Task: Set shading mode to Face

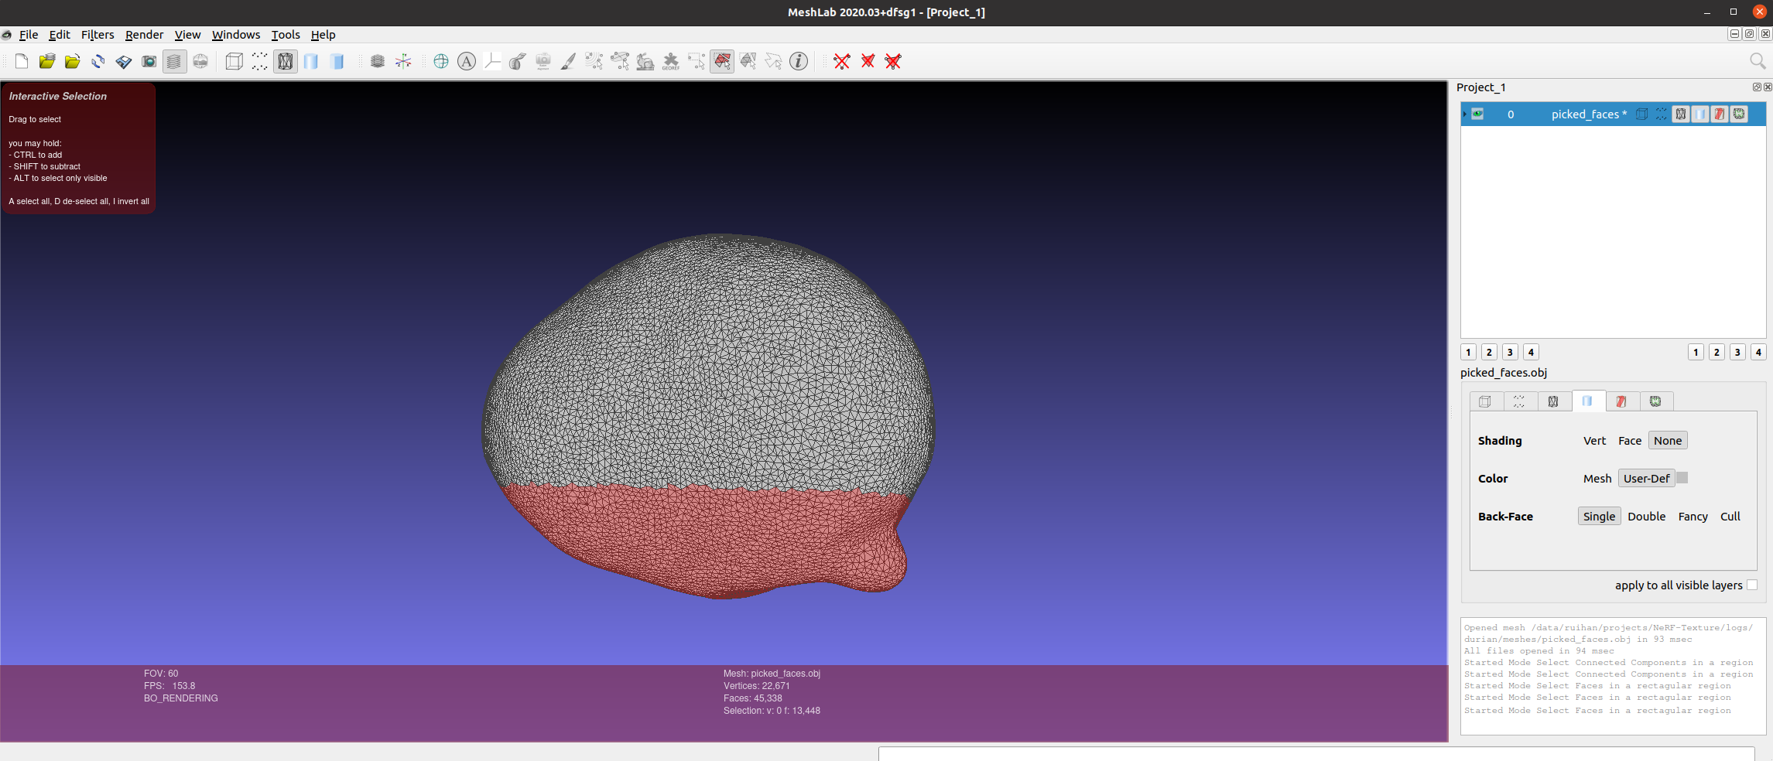Action: (x=1630, y=440)
